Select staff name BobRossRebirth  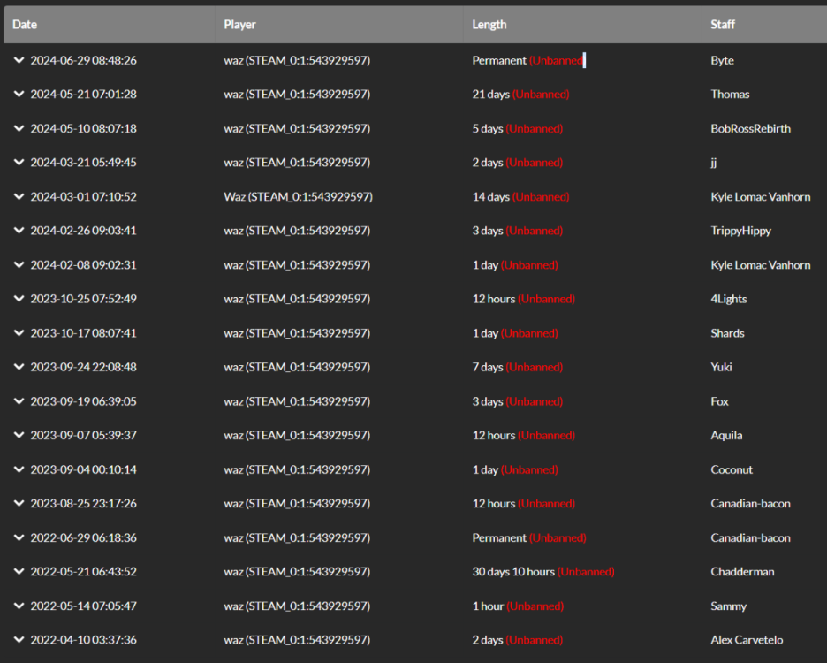[750, 128]
